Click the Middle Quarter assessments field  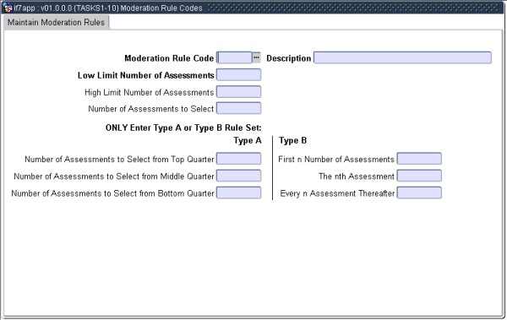pos(238,176)
